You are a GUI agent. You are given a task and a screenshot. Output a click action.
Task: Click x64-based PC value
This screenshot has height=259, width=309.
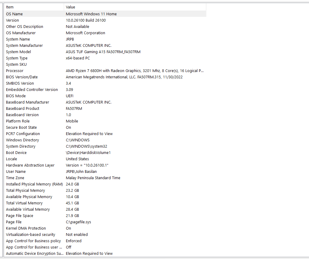(78, 58)
